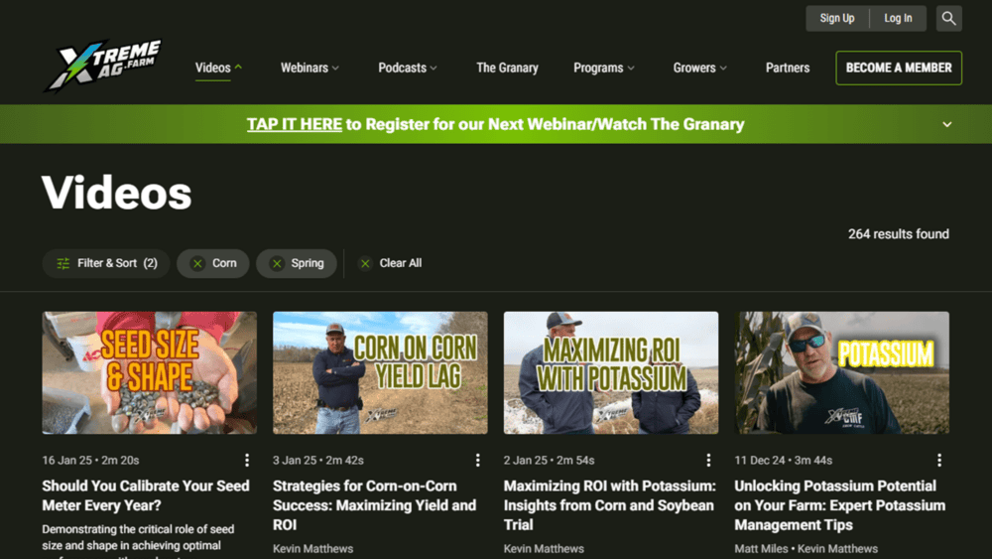The width and height of the screenshot is (992, 559).
Task: Click '2 Jan 25 • 2m 54s' date text
Action: click(550, 461)
